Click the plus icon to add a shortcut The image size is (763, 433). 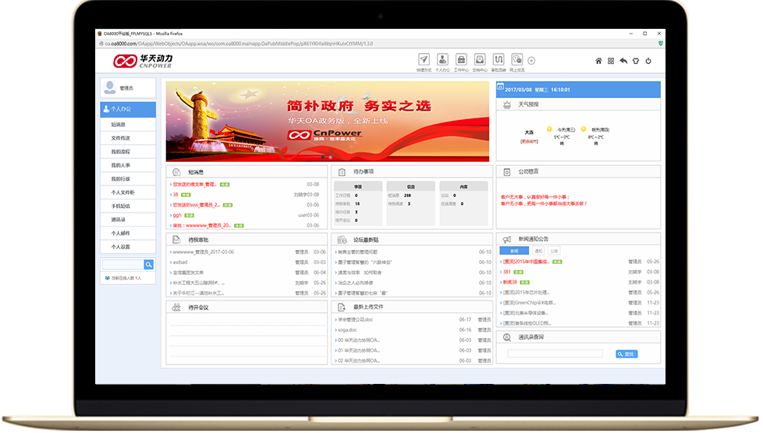tap(531, 61)
